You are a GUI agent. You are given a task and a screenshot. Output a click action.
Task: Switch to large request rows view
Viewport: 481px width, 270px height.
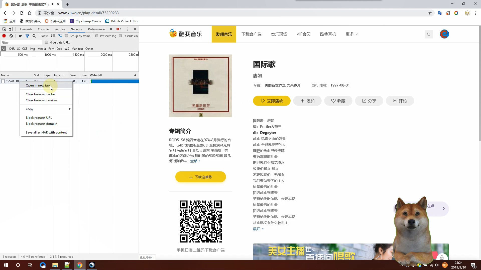click(53, 36)
